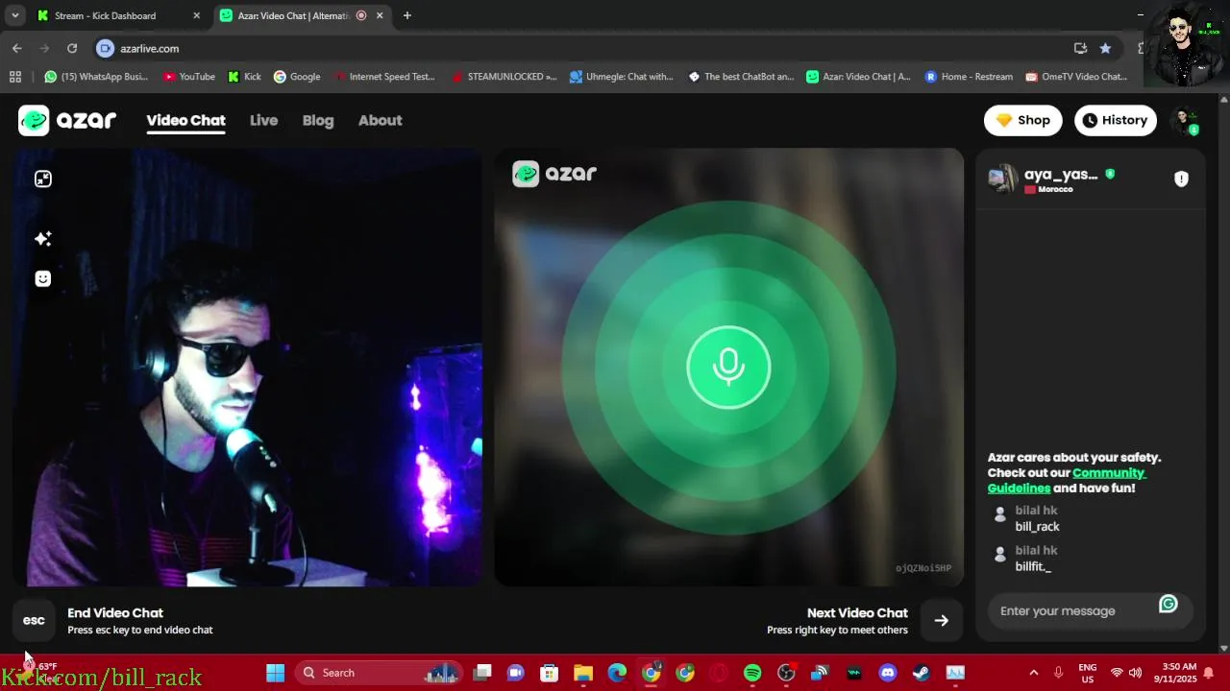This screenshot has width=1230, height=691.
Task: Shrink the local video with the resize icon
Action: coord(43,179)
